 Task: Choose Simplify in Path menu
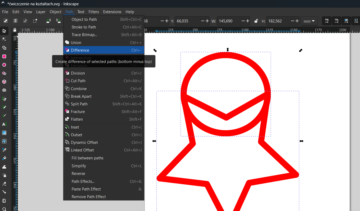[104, 166]
